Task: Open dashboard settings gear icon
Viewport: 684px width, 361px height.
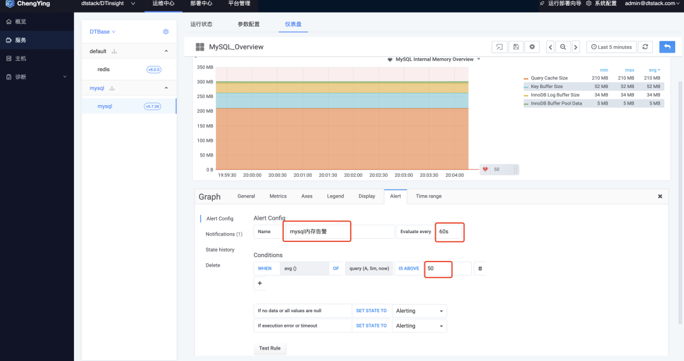Action: [532, 47]
